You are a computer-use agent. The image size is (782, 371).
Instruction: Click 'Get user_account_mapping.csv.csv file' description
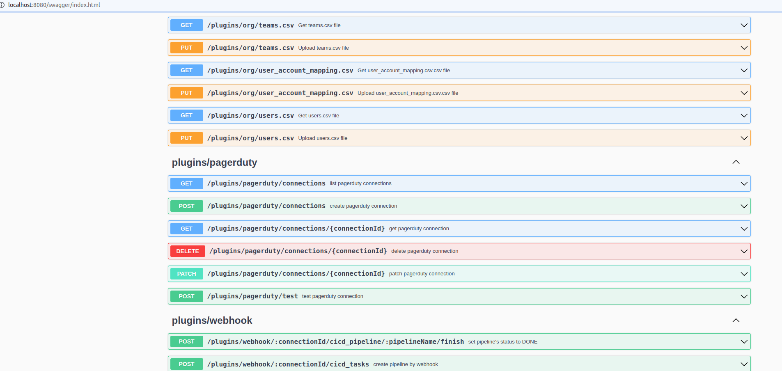point(404,70)
